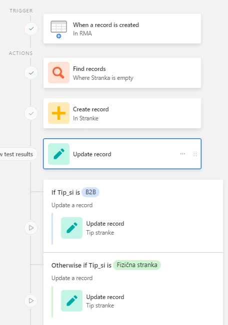This screenshot has height=325, width=228.
Task: Open the test results pill button
Action: click(x=18, y=154)
